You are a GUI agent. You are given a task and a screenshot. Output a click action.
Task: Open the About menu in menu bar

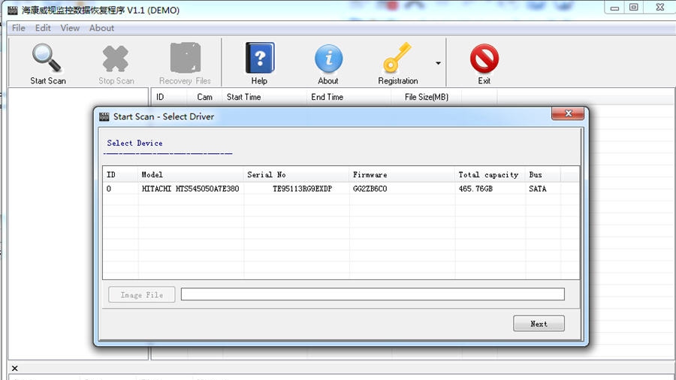tap(101, 28)
